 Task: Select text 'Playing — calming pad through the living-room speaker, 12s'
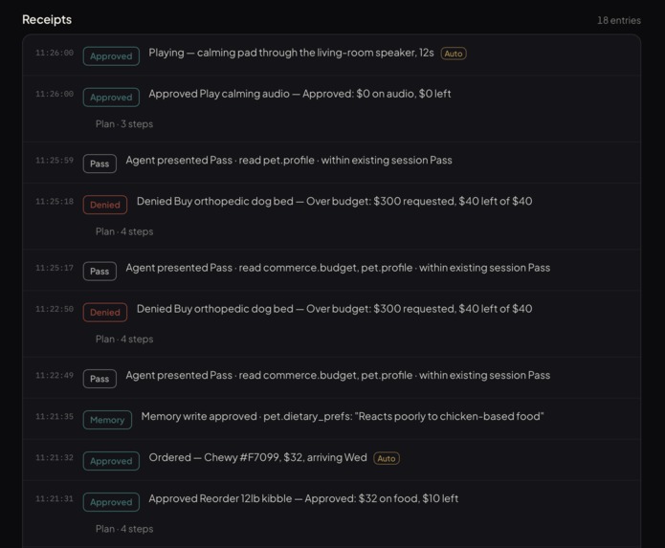291,53
